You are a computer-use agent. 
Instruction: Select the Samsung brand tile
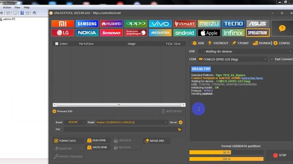click(x=87, y=24)
